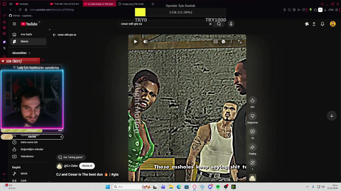Open Beğendiğim videolar list
The height and width of the screenshot is (191, 341).
pos(28,149)
